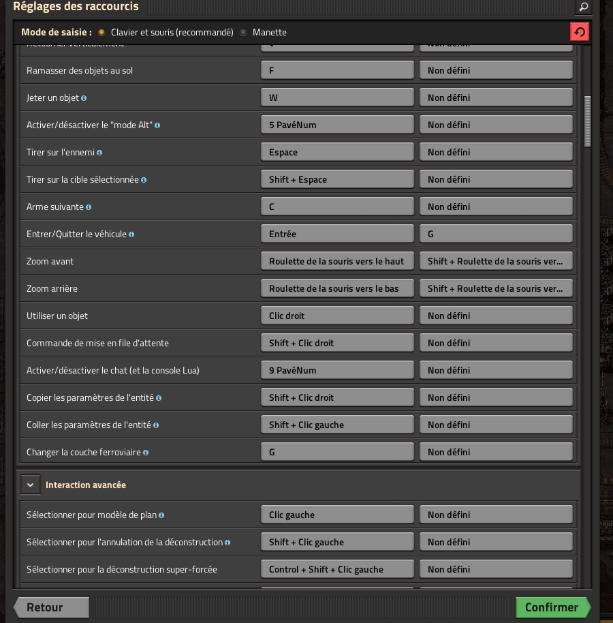Image resolution: width=613 pixels, height=623 pixels.
Task: Set secondary binding for Jeter un objet
Action: (496, 97)
